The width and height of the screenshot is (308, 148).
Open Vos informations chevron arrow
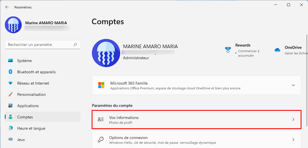293,120
